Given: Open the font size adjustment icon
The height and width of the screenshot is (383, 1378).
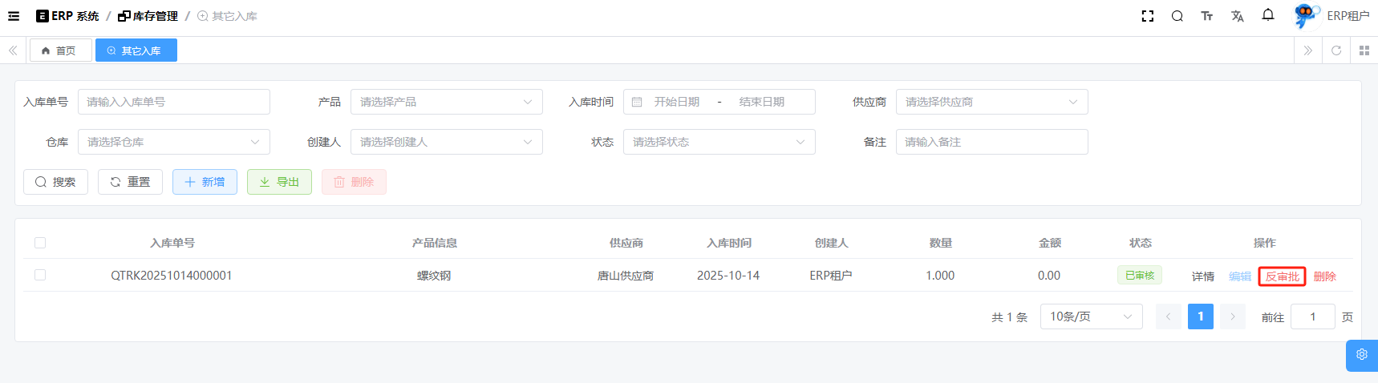Looking at the screenshot, I should 1206,16.
